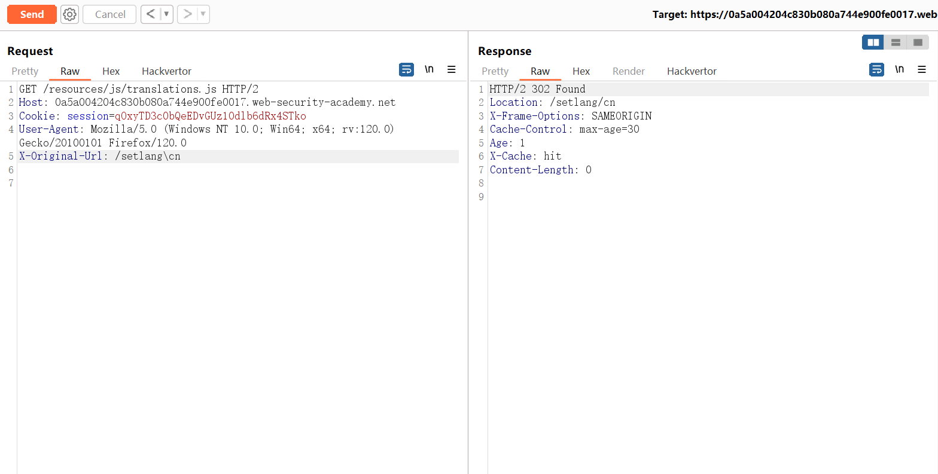938x474 pixels.
Task: Switch to top-bottom stacked layout
Action: tap(896, 42)
